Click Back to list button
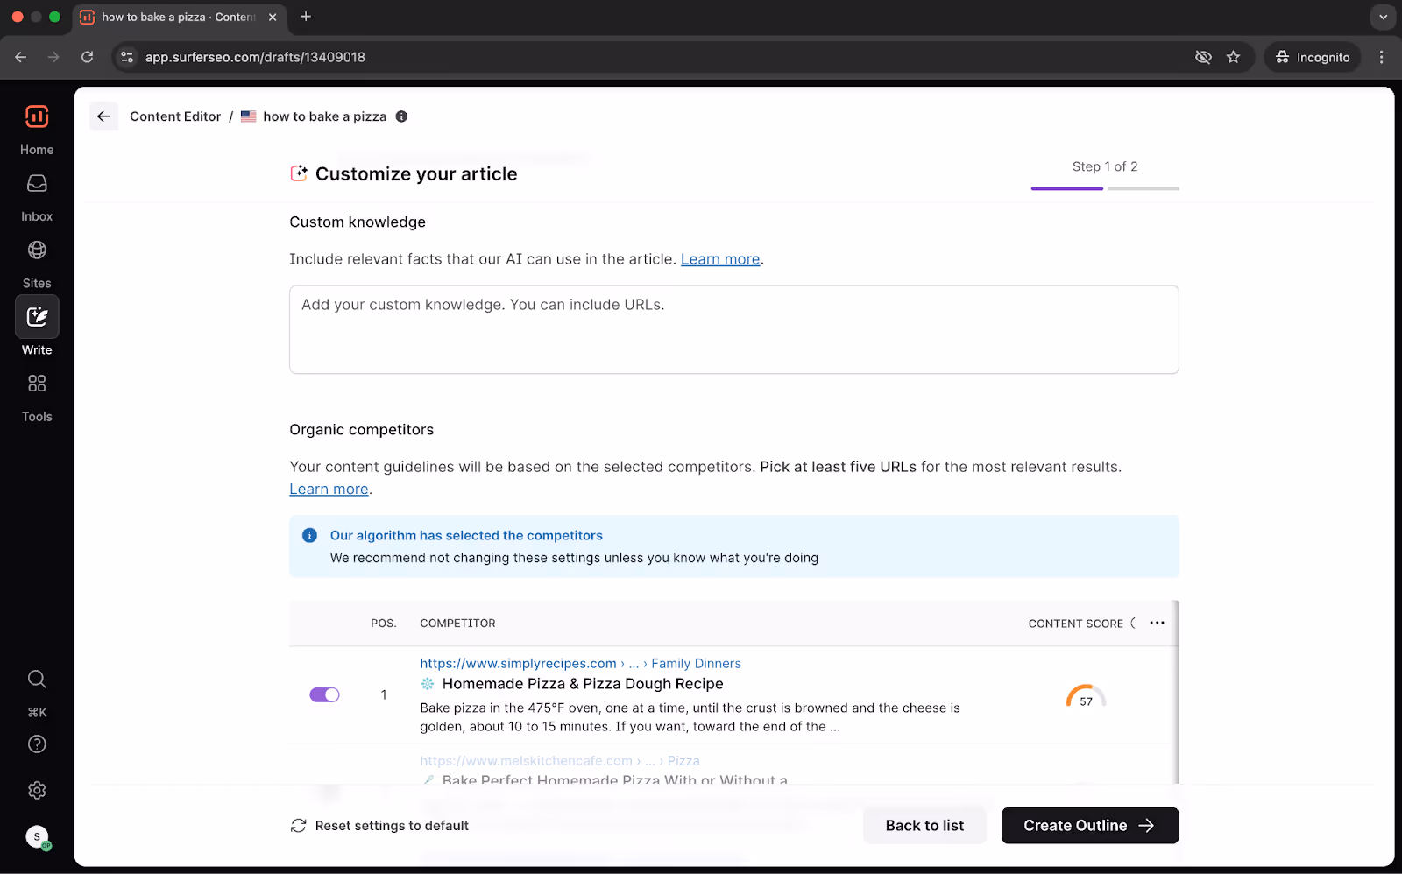Screen dimensions: 1402x874 tap(924, 826)
